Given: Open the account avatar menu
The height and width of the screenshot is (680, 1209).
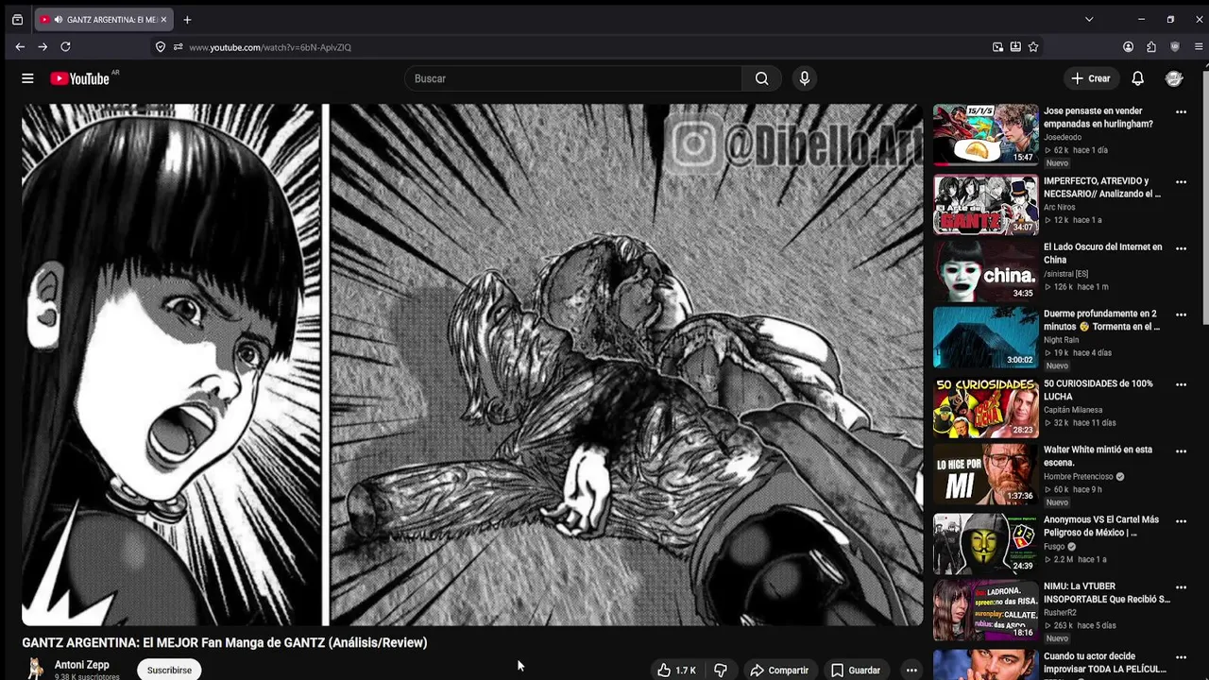Looking at the screenshot, I should click(1174, 78).
